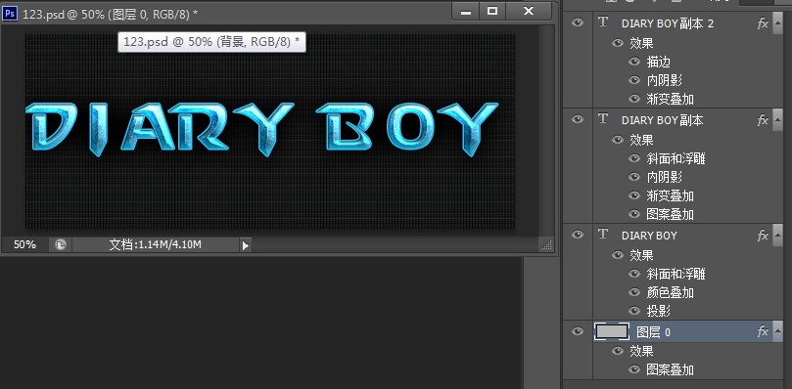The height and width of the screenshot is (389, 792).
Task: Click 渐变叠加 label under DIARY BOY 副本 2
Action: pos(670,100)
